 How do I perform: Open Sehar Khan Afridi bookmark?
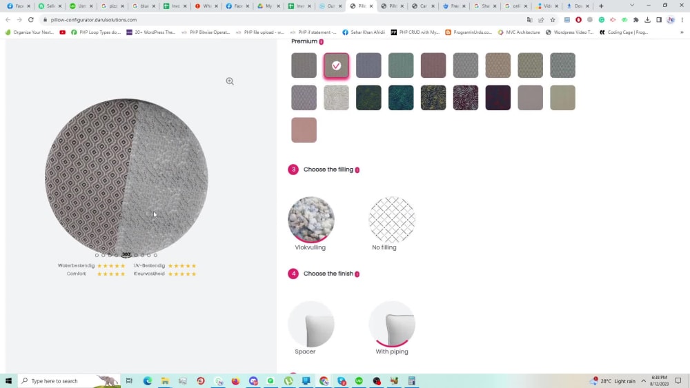364,32
